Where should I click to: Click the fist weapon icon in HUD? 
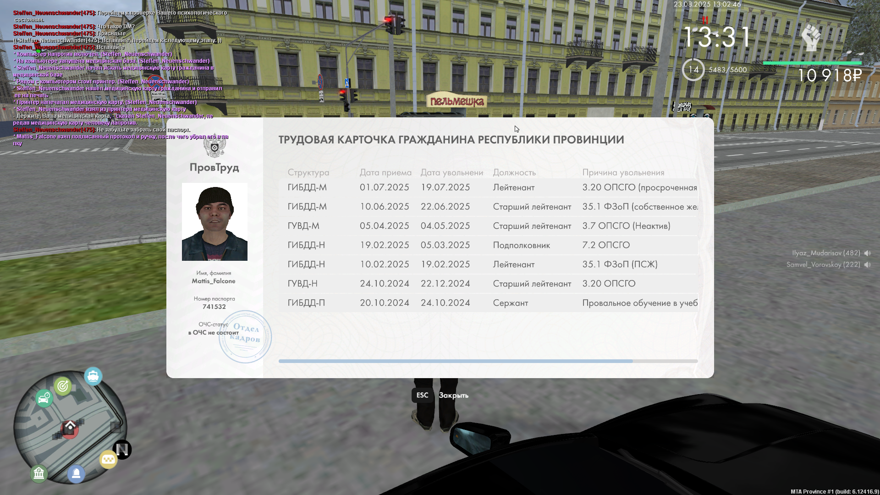tap(811, 38)
